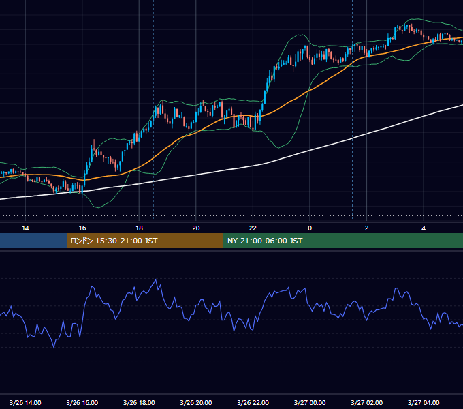Click the 3/26 14:00 label on oscillator axis
Screen dimensions: 463x409
(25, 402)
